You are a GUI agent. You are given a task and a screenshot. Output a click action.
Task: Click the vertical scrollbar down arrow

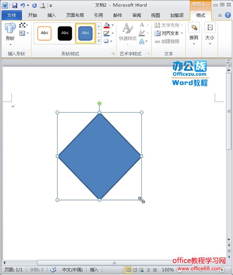click(x=229, y=240)
